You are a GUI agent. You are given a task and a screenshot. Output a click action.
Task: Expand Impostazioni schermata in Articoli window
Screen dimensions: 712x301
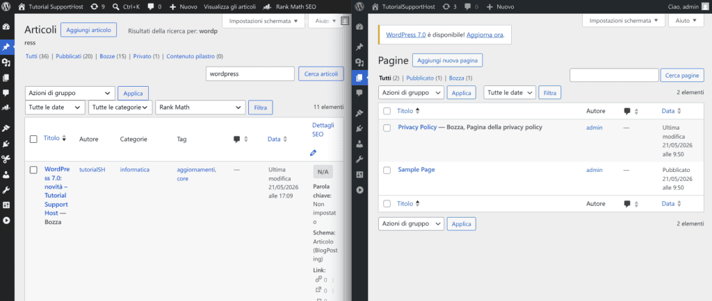[264, 21]
